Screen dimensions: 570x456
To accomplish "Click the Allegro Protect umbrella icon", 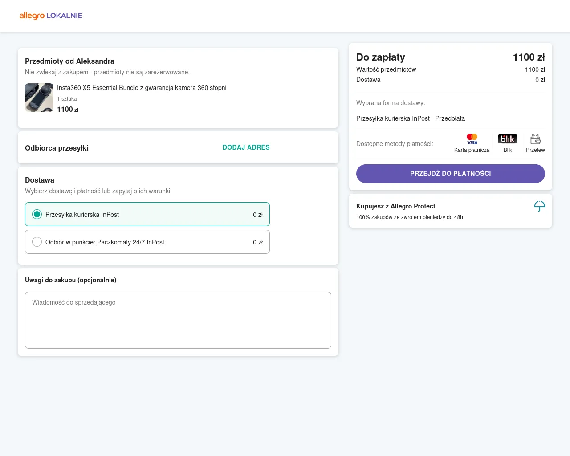I will click(x=539, y=206).
